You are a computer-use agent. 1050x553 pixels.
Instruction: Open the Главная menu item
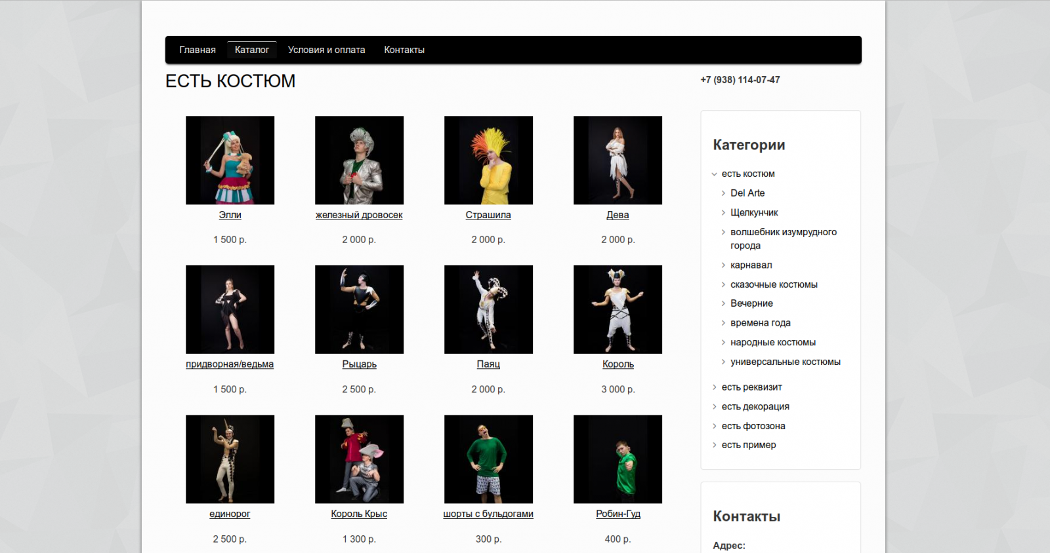(x=198, y=50)
